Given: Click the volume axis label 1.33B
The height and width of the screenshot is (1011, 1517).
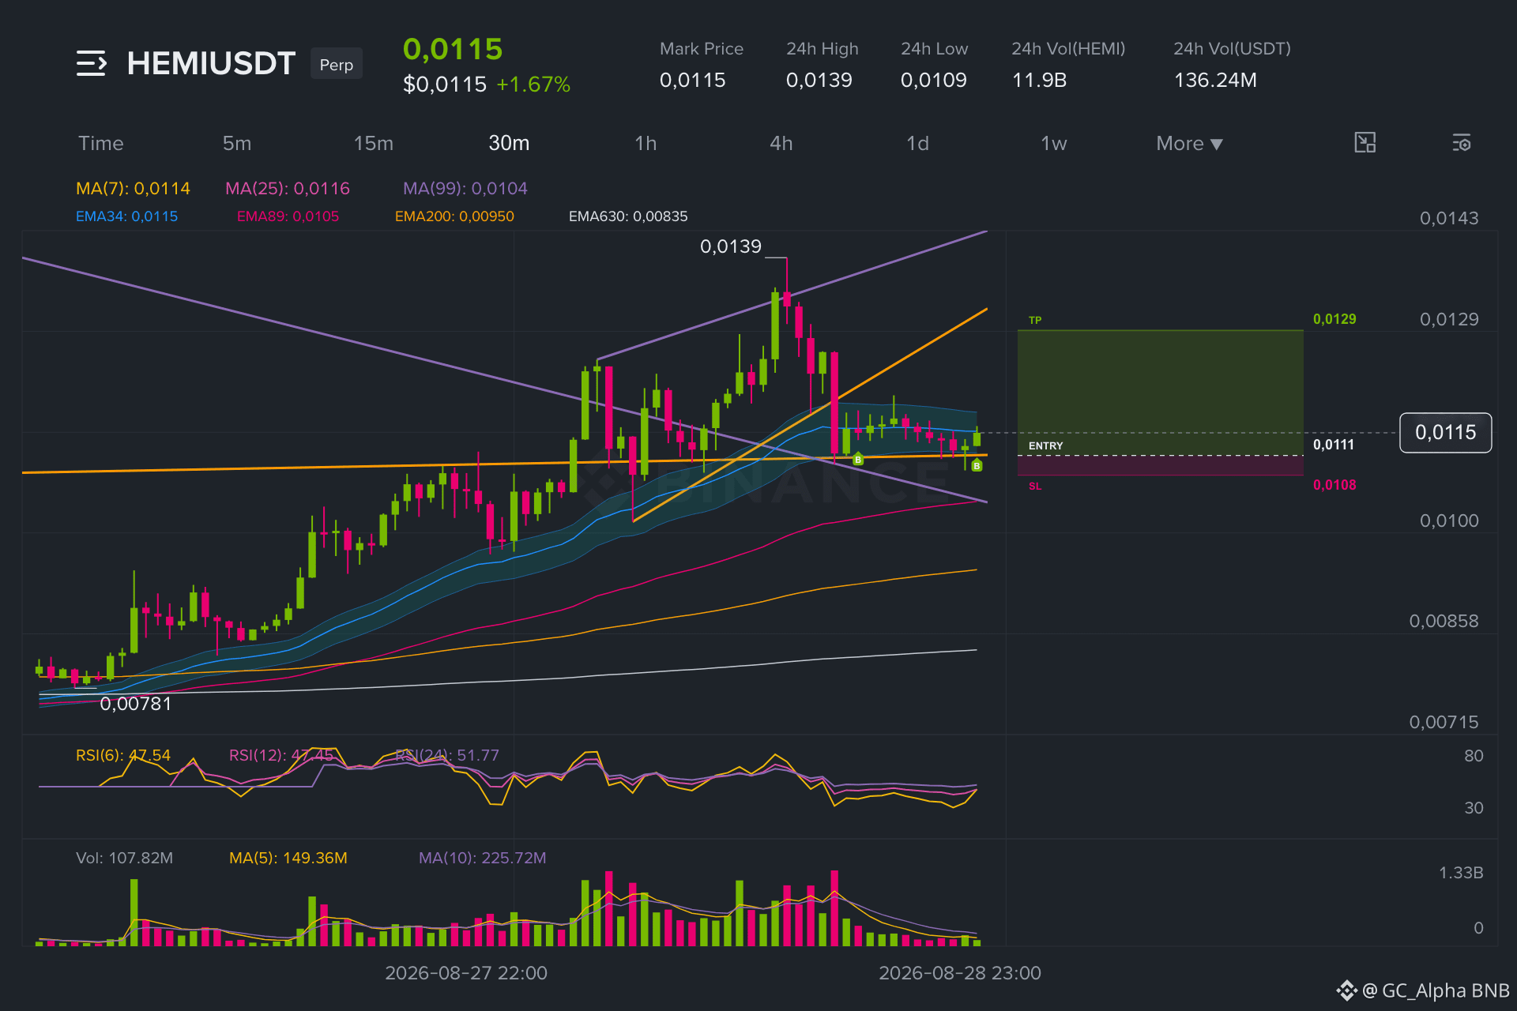Looking at the screenshot, I should tap(1461, 873).
